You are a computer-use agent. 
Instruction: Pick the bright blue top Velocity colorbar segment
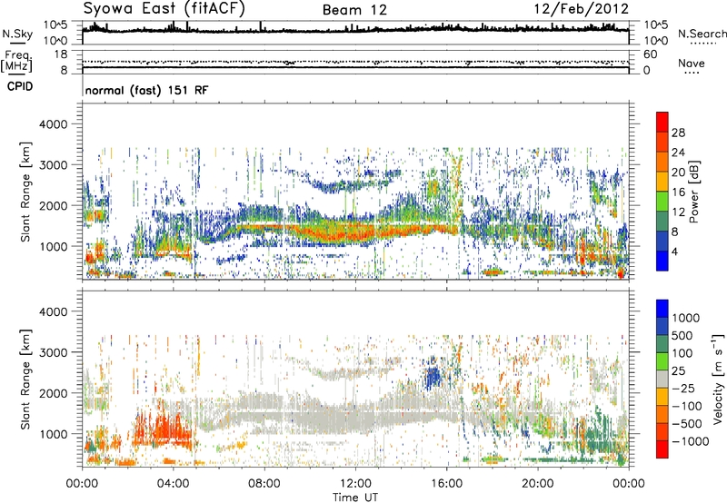pyautogui.click(x=662, y=309)
